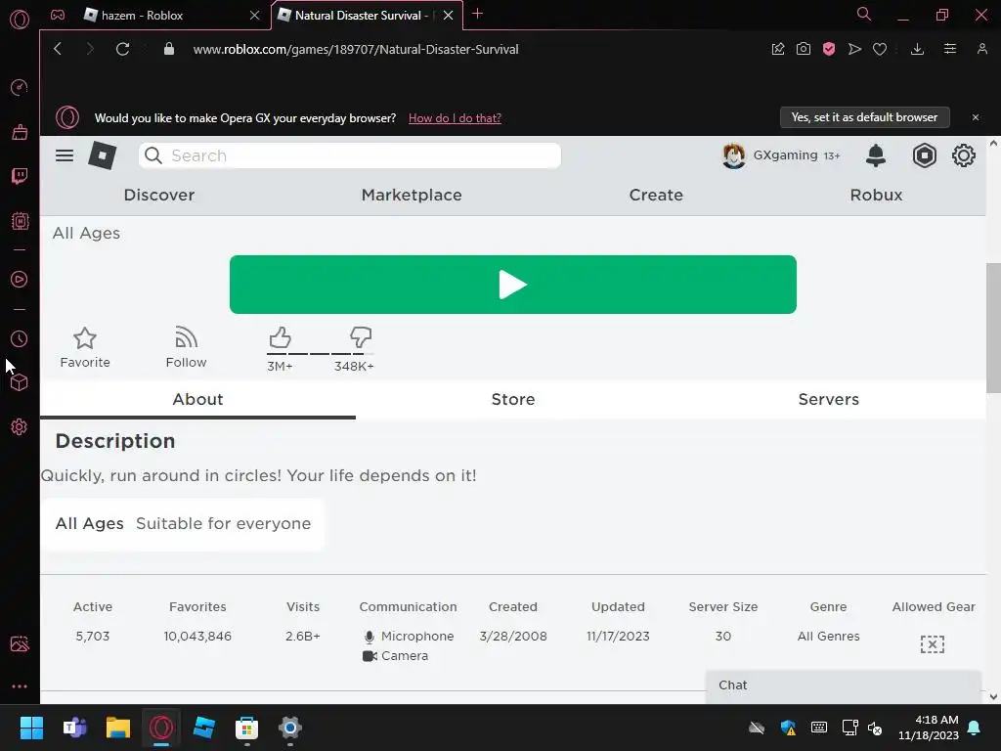This screenshot has height=751, width=1001.
Task: Open Microsoft Store from taskbar
Action: [246, 728]
